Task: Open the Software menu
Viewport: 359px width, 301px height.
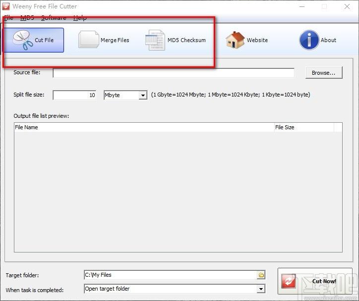Action: point(54,18)
